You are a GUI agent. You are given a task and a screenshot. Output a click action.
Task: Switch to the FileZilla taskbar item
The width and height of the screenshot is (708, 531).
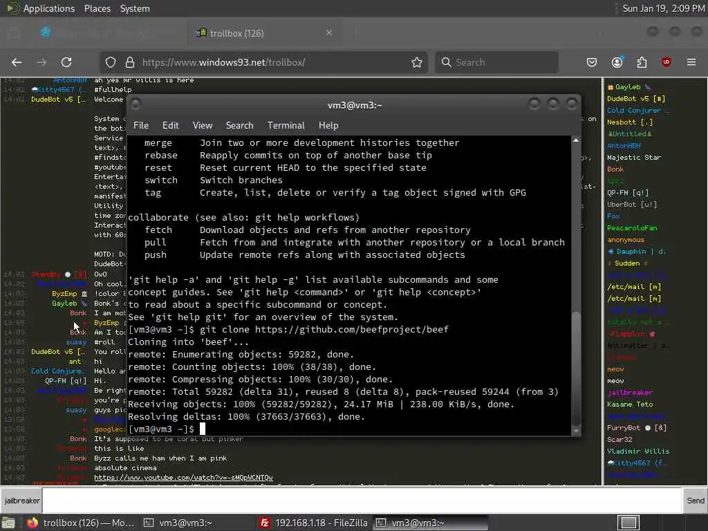[315, 523]
